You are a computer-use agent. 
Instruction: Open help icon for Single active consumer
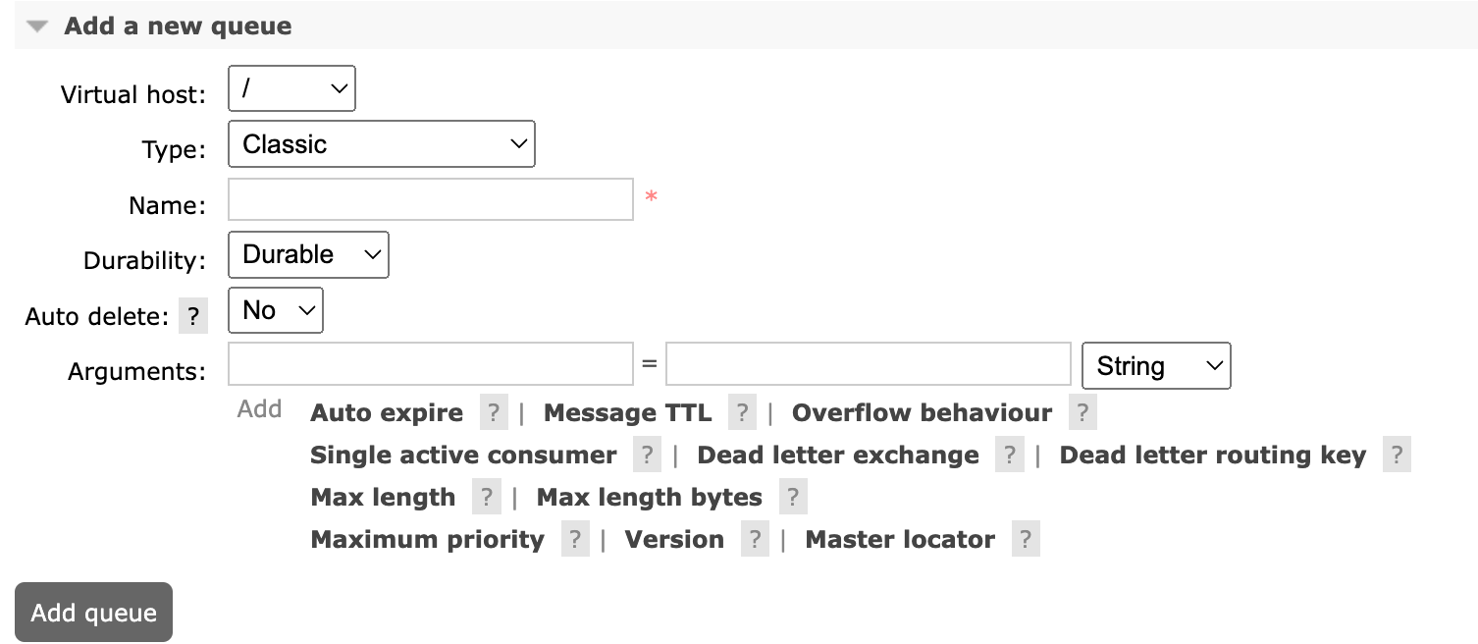pos(647,456)
